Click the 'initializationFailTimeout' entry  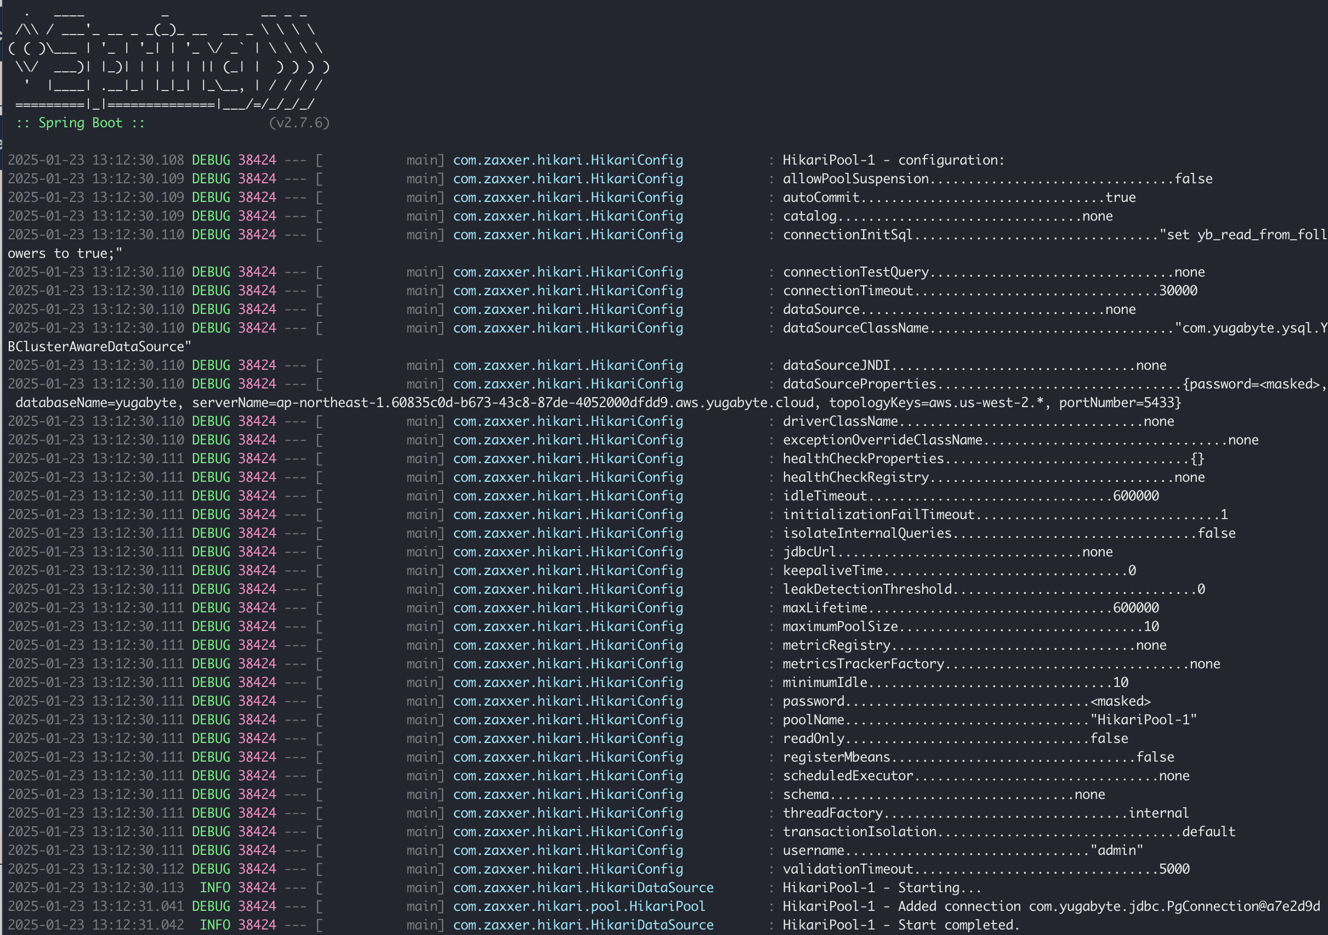pos(1005,514)
